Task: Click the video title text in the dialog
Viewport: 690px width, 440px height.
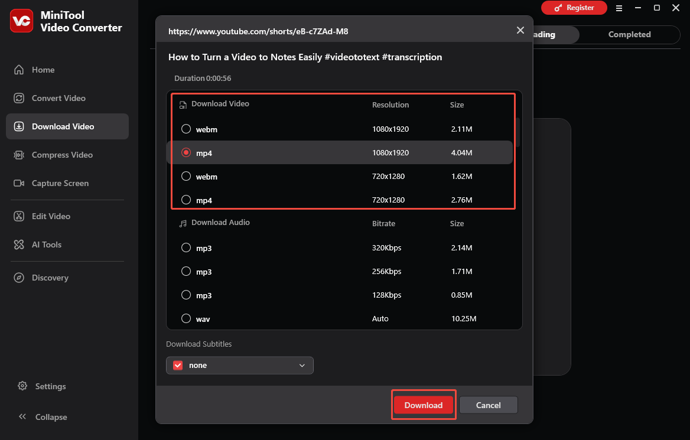Action: coord(305,57)
